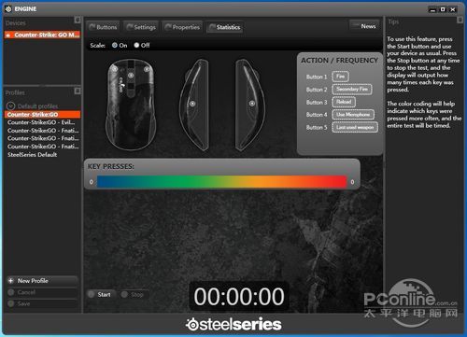This screenshot has width=467, height=337.
Task: Open the News button
Action: 365,26
